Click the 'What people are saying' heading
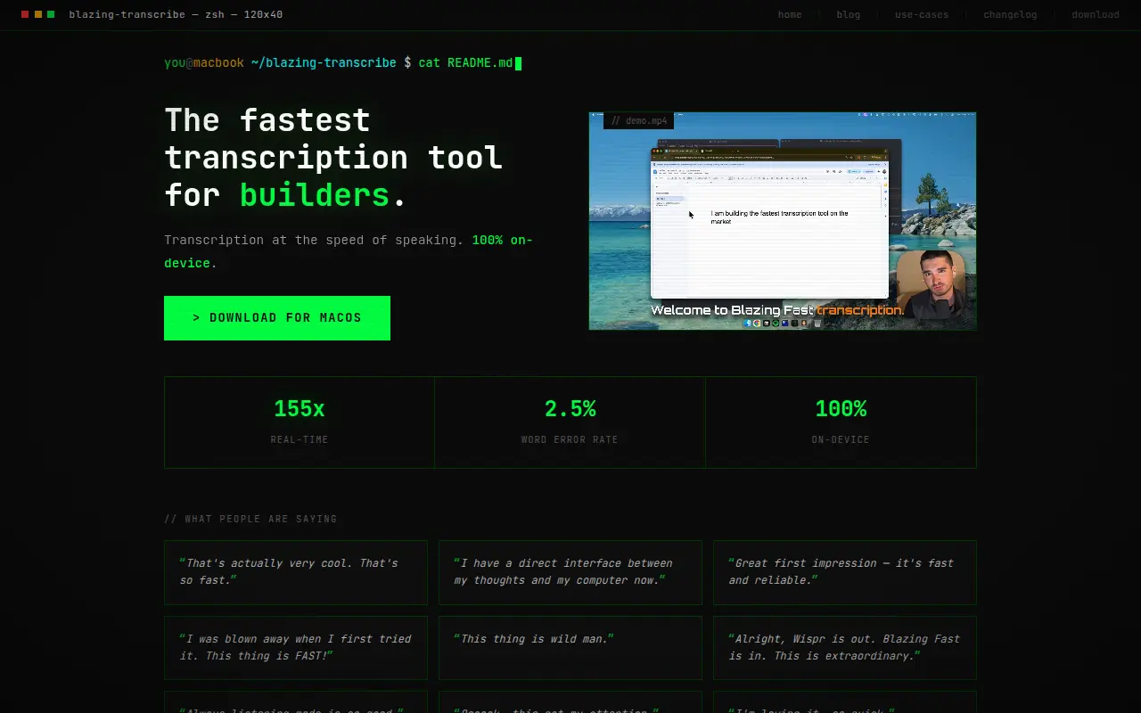The height and width of the screenshot is (713, 1141). (x=250, y=519)
